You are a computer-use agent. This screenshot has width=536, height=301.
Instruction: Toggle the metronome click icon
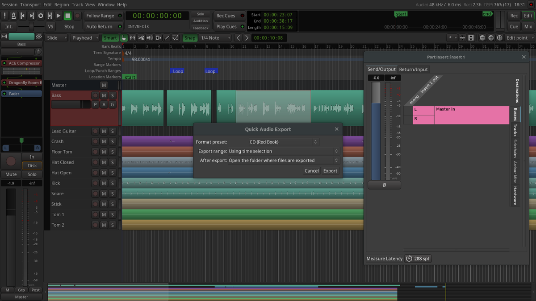click(x=14, y=16)
